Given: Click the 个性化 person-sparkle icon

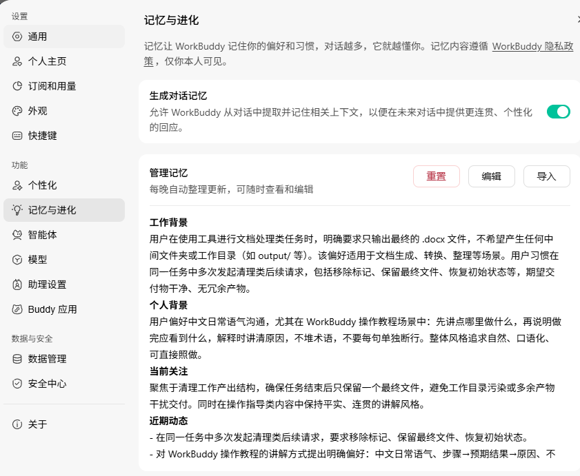Looking at the screenshot, I should 17,185.
